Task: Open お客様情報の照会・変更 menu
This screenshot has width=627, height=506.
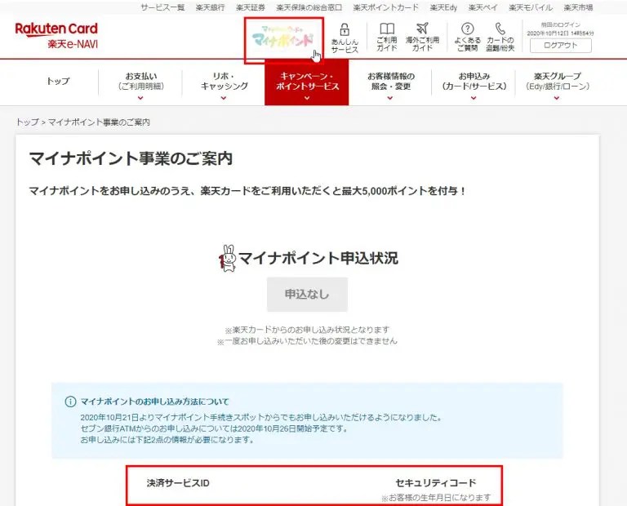Action: [x=391, y=81]
